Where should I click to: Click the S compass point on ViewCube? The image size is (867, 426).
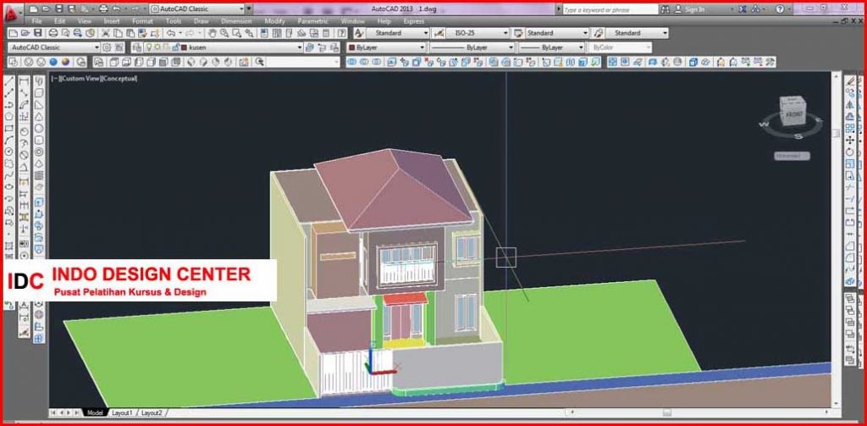pyautogui.click(x=798, y=136)
